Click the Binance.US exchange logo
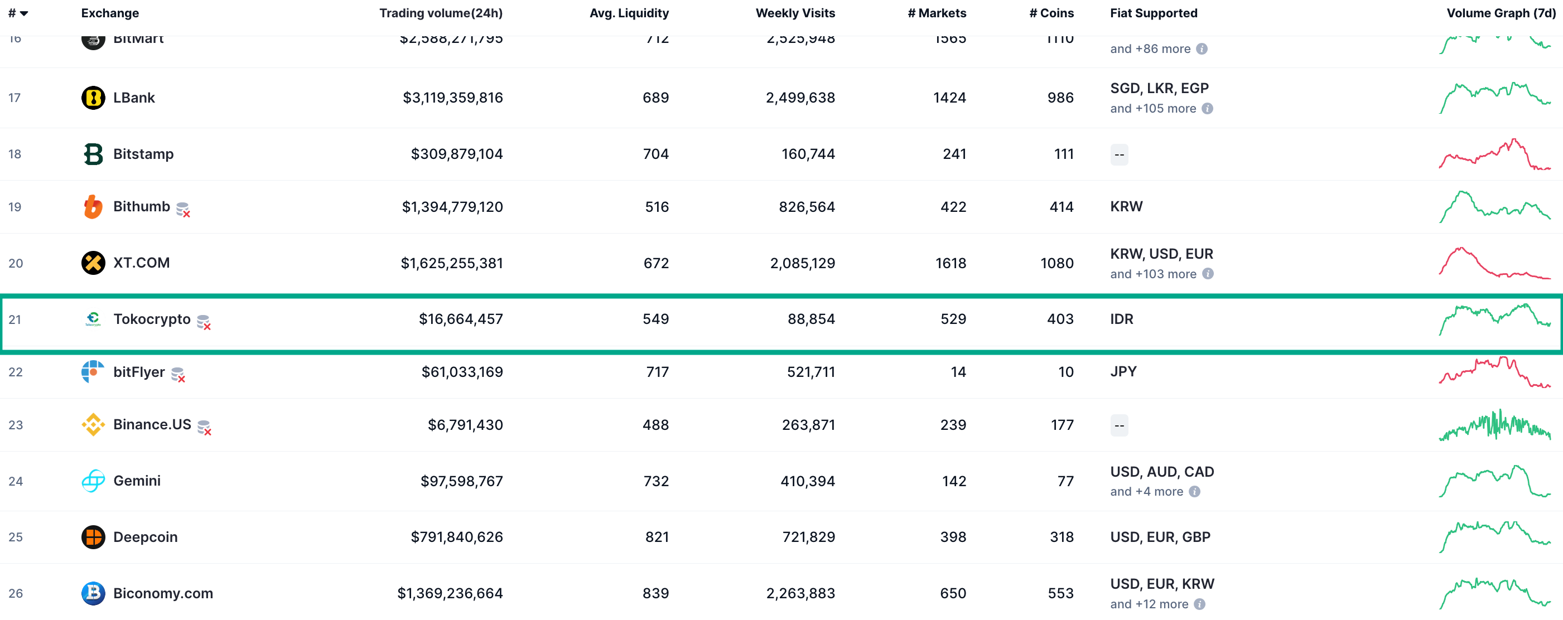The height and width of the screenshot is (620, 1563). (93, 425)
